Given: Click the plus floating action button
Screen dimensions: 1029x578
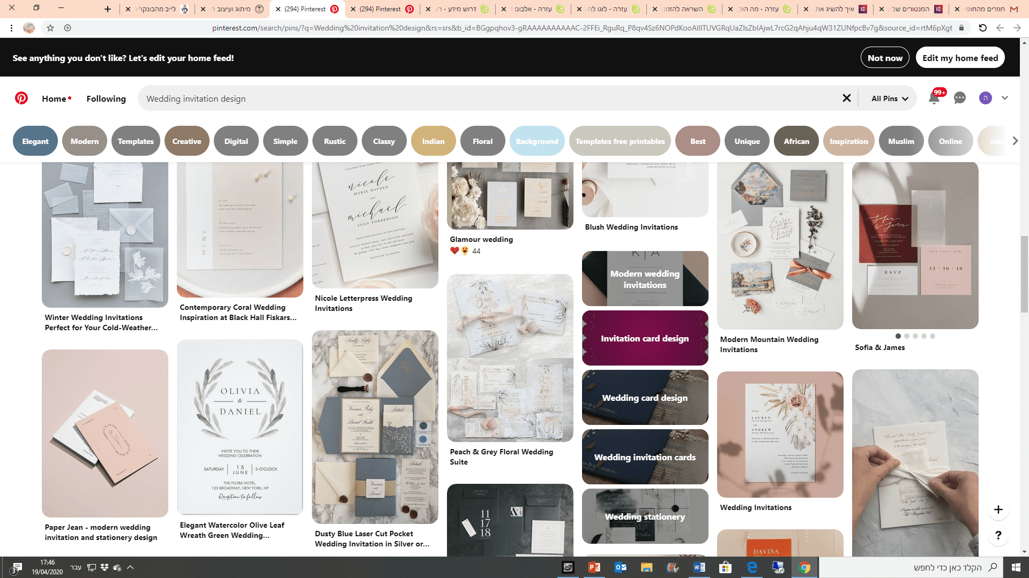Looking at the screenshot, I should (x=998, y=509).
